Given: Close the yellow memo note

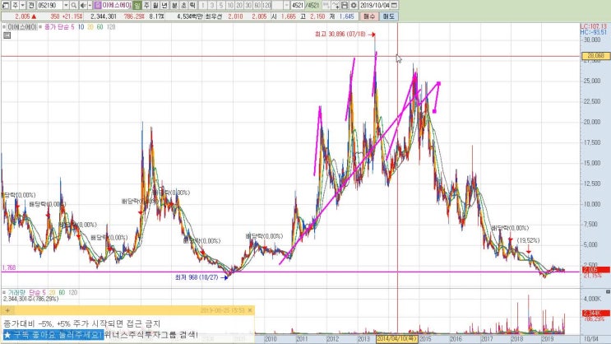Looking at the screenshot, I should (x=250, y=310).
